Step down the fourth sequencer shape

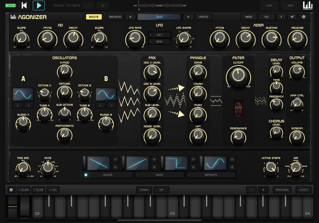[x=232, y=167]
